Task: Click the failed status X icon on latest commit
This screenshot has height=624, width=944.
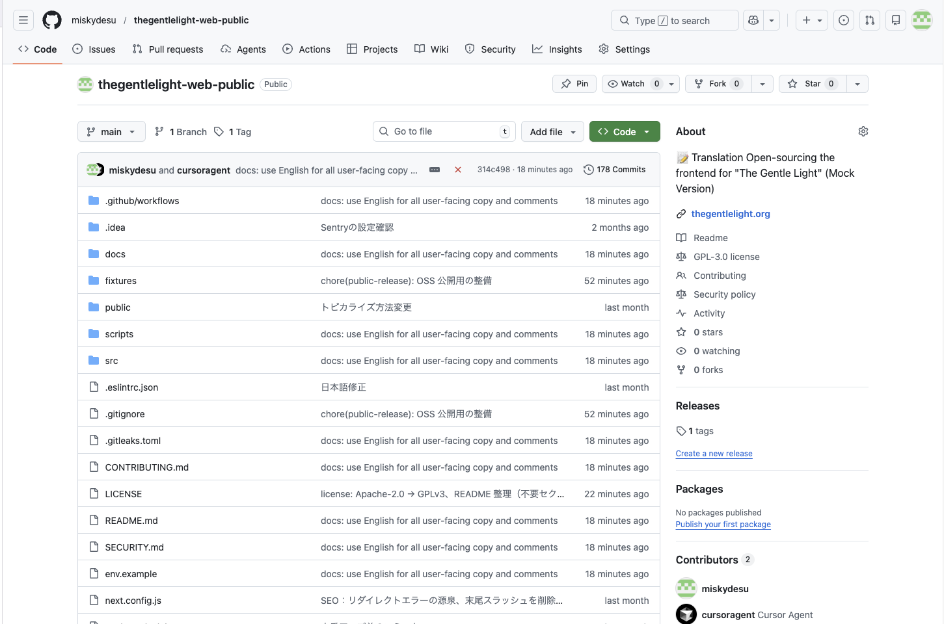Action: 458,170
